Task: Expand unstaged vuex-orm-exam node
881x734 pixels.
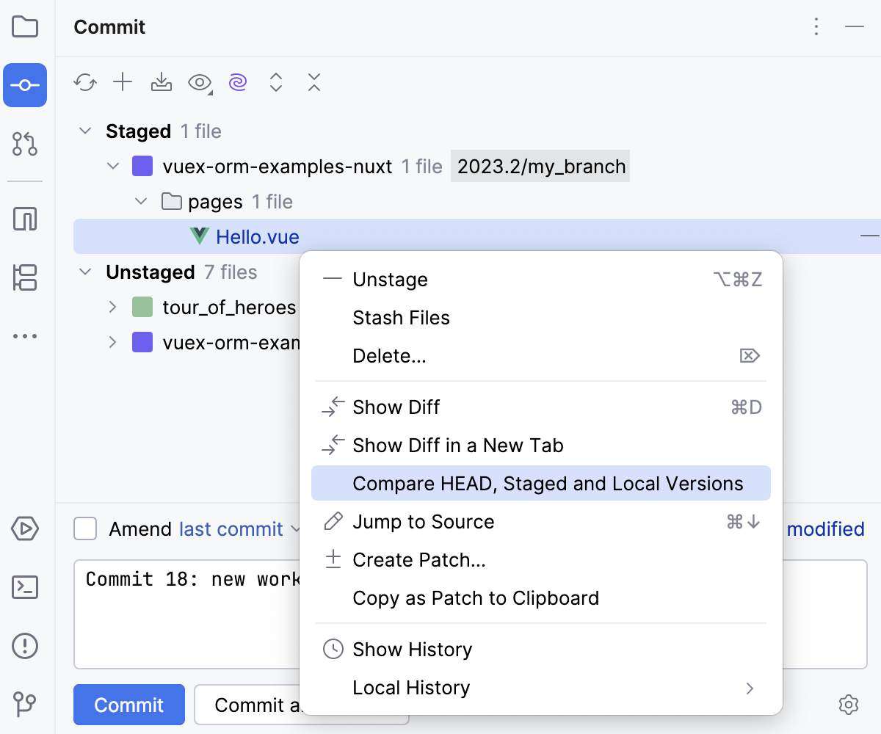Action: (112, 343)
